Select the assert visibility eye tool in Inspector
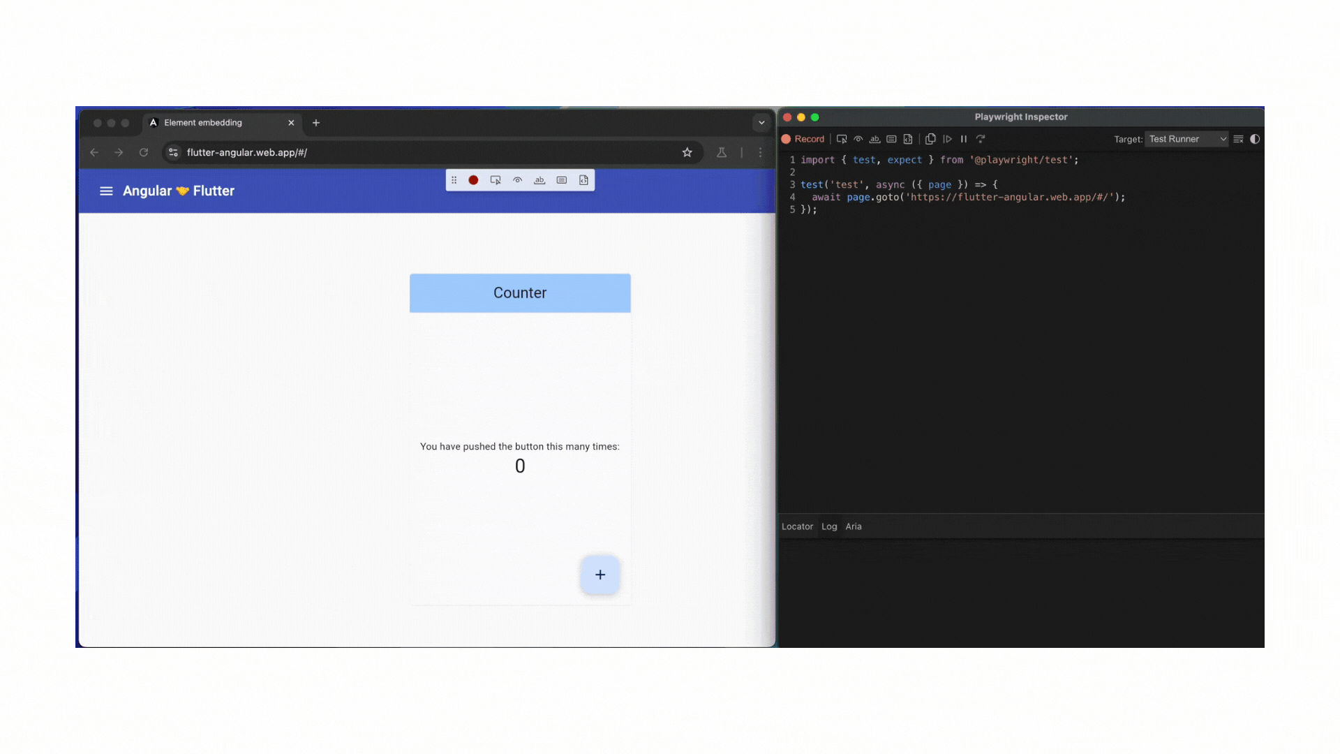 tap(858, 139)
